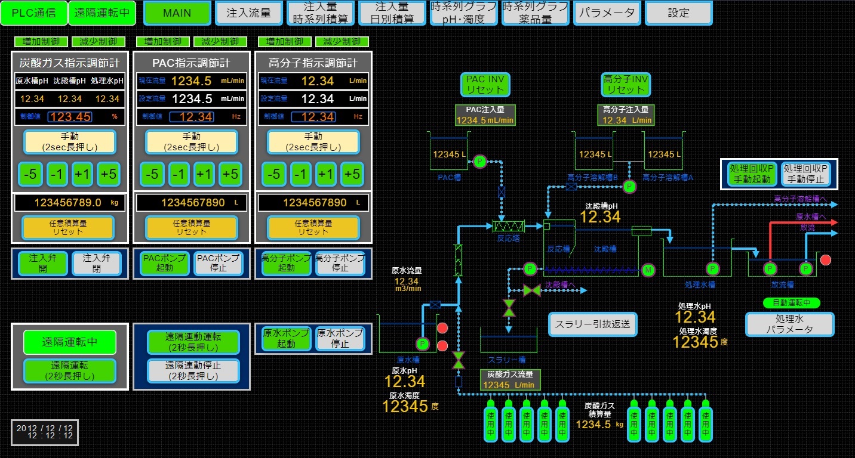This screenshot has width=855, height=458.
Task: Select the M motor icon in 沈殿槽
Action: pos(649,270)
